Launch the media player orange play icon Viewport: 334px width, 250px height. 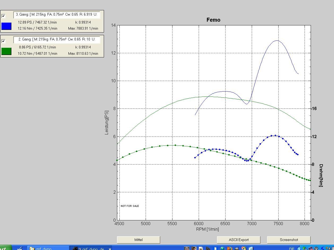[244, 248]
